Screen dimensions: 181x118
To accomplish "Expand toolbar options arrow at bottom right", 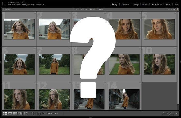I will click(177, 113).
